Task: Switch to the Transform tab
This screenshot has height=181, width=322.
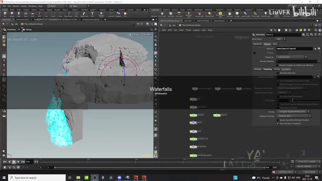Action: click(257, 44)
